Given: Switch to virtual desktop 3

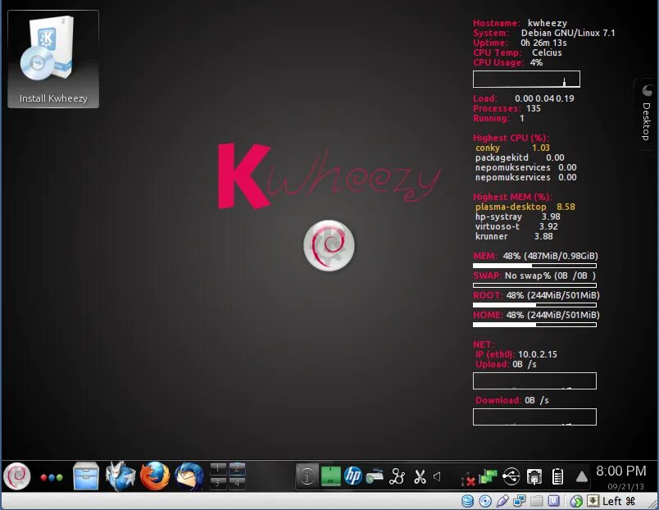Looking at the screenshot, I should point(218,484).
